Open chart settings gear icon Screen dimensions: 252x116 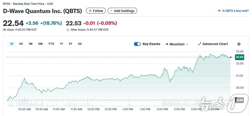tap(239, 44)
